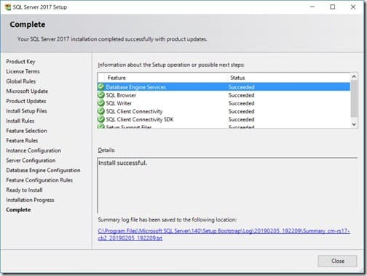Click the Instance Configuration step

33,150
